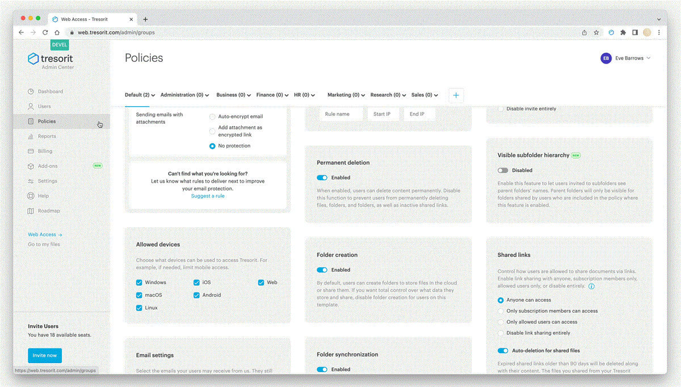Select Users in the Admin Center sidebar
Screen dimensions: 681x387
pyautogui.click(x=44, y=106)
